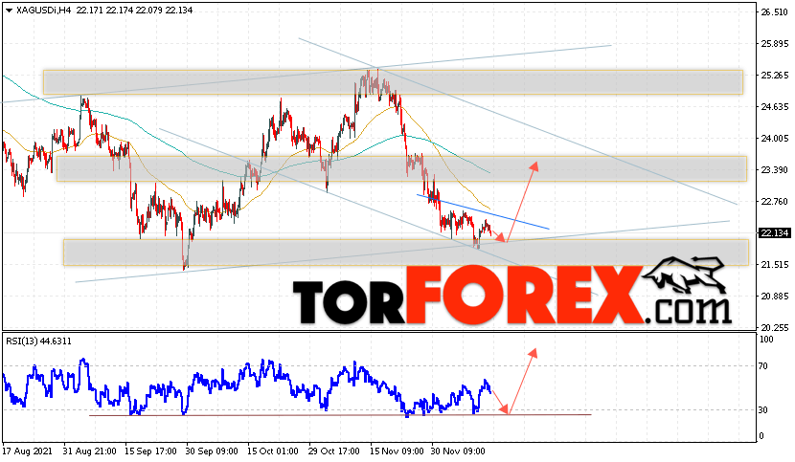Click the 22.760 price axis label
Viewport: 795px width, 462px height.
pyautogui.click(x=775, y=202)
